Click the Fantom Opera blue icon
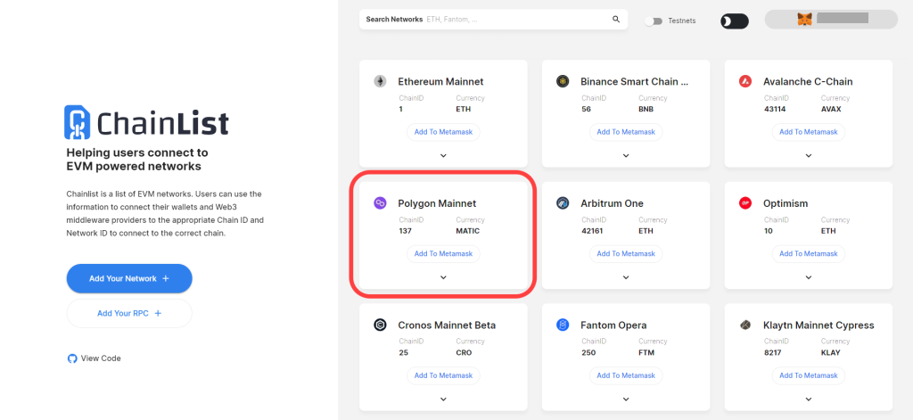The height and width of the screenshot is (420, 913). 563,325
